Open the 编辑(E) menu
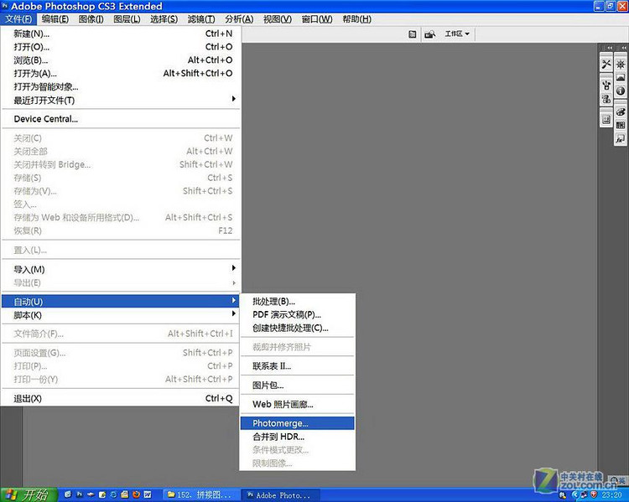The height and width of the screenshot is (502, 629). [x=55, y=18]
